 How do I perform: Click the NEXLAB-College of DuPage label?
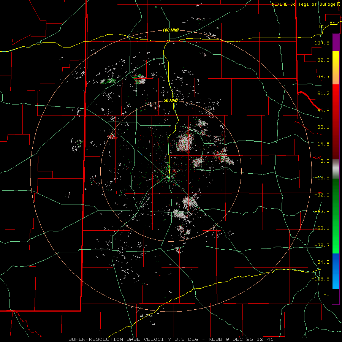click(x=304, y=4)
